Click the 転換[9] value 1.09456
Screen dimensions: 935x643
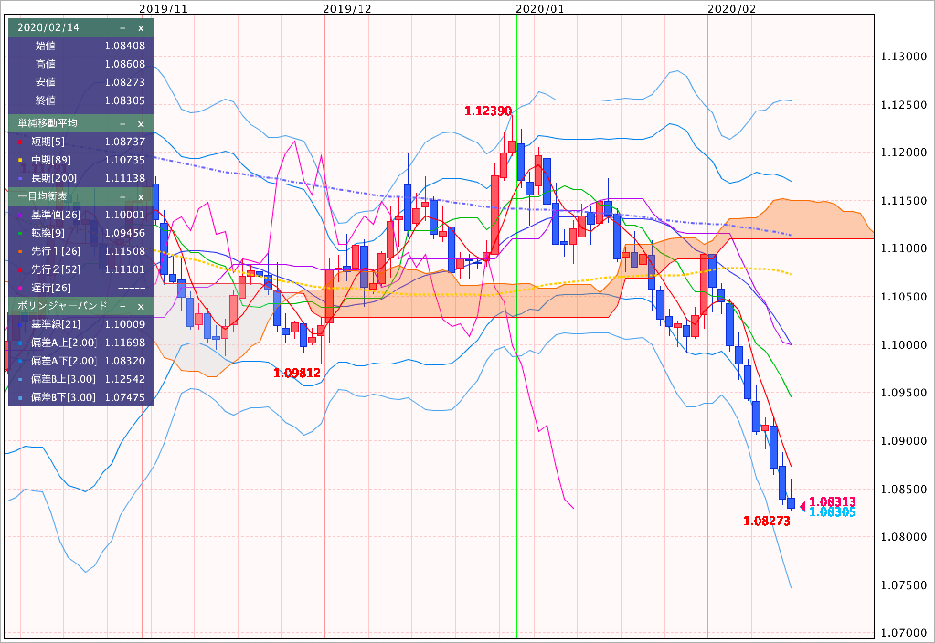pos(125,233)
